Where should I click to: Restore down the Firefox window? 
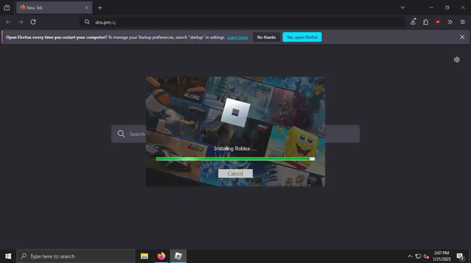coord(447,8)
